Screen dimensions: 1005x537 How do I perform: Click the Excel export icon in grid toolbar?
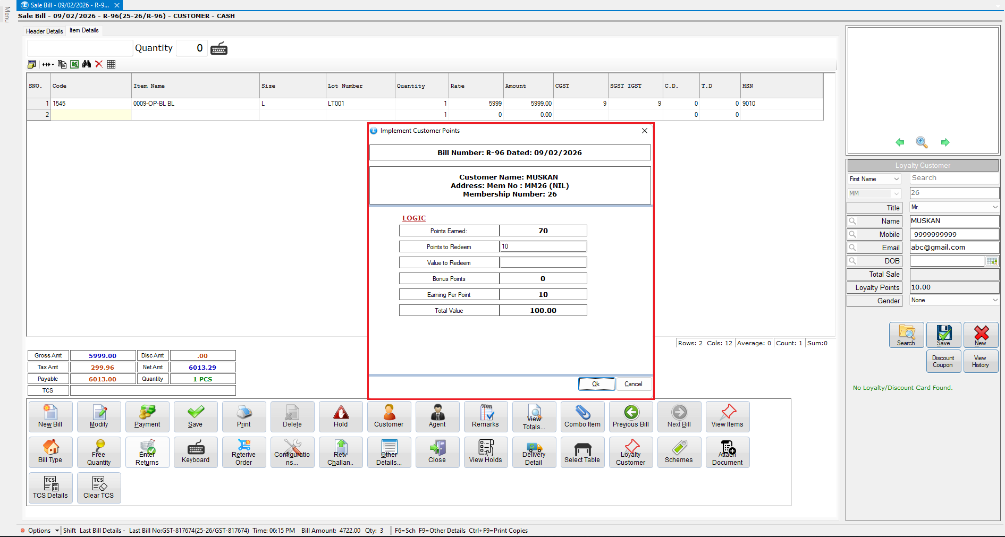click(x=74, y=64)
